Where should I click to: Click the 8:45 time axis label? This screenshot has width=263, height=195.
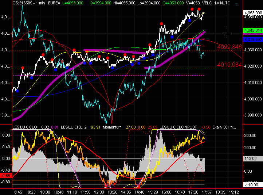18,192
